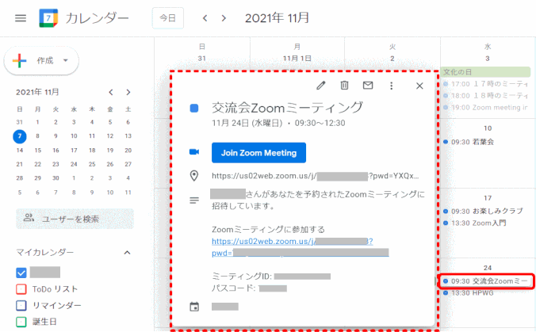
Task: Click the description lines icon
Action: (194, 200)
